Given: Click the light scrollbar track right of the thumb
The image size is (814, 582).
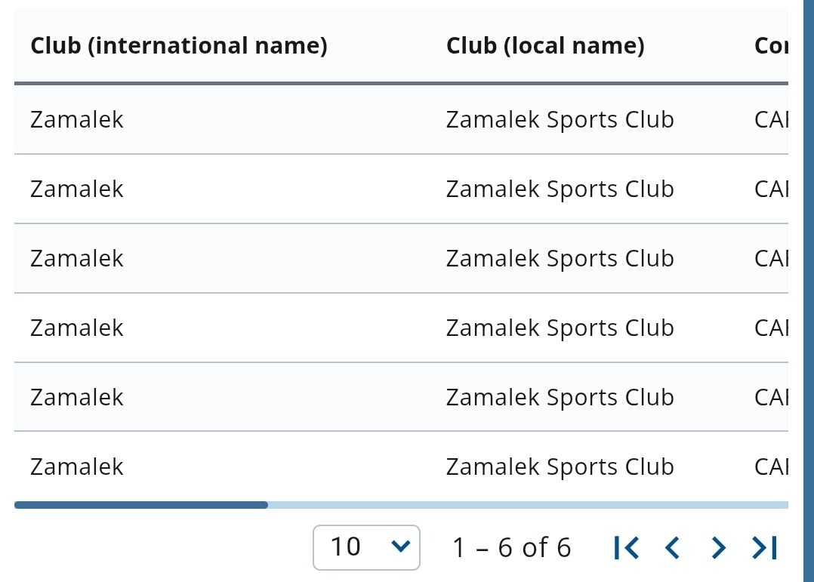Looking at the screenshot, I should pos(529,505).
